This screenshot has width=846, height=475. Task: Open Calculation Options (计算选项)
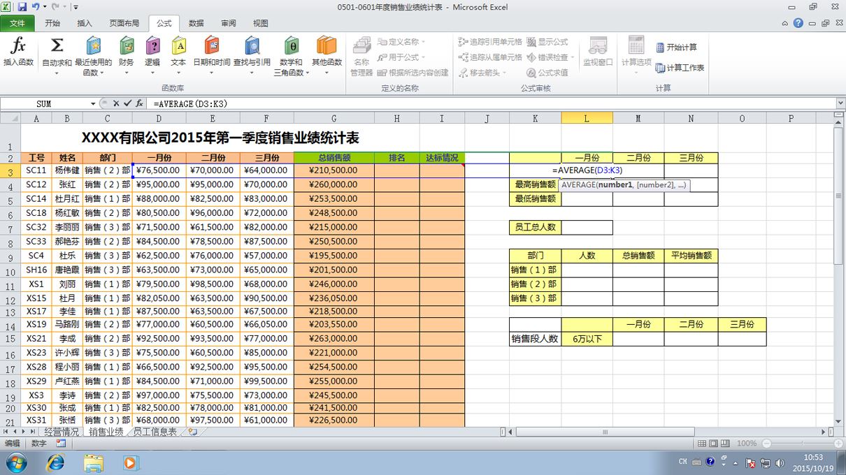pos(636,54)
